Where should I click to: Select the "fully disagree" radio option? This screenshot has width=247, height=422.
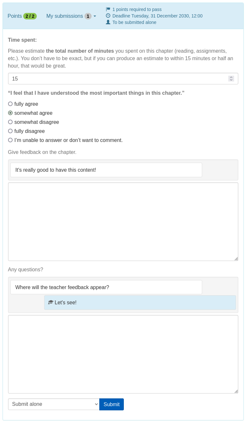10,131
